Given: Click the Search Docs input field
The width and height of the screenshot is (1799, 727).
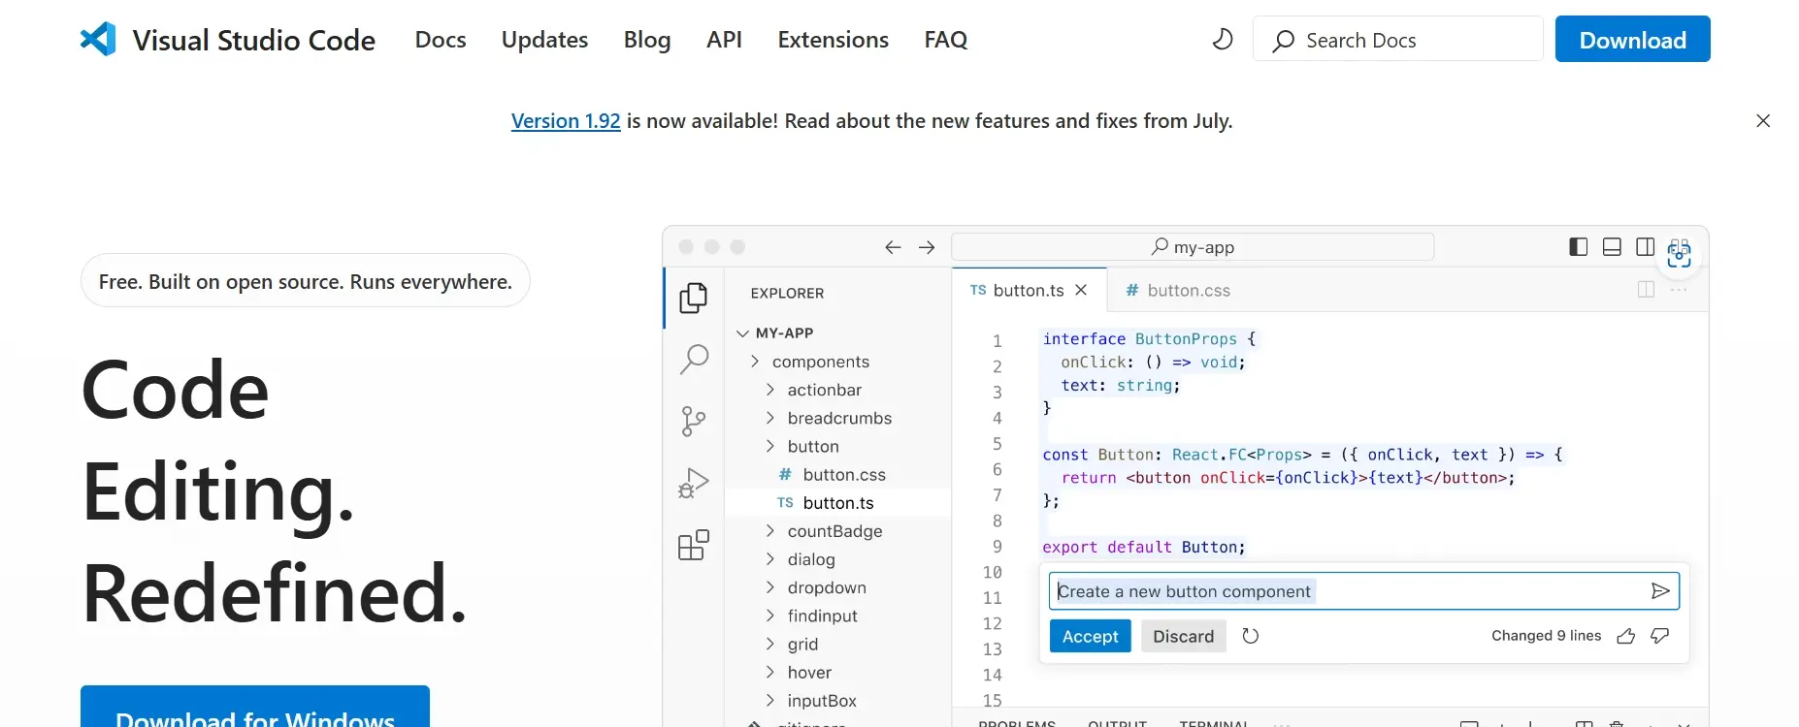Looking at the screenshot, I should (1397, 40).
